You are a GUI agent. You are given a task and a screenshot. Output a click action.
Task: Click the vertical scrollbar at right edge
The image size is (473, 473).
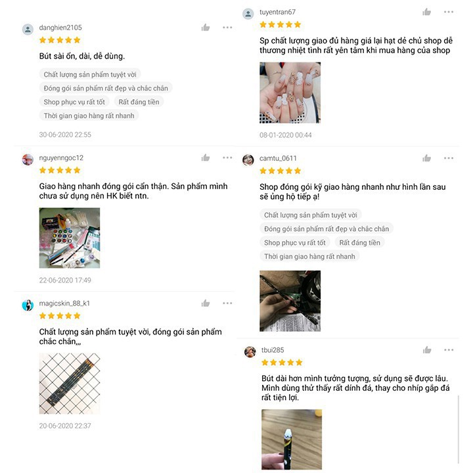459,429
